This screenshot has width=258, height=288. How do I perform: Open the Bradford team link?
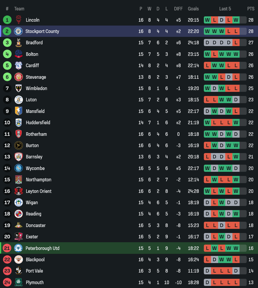pos(34,43)
